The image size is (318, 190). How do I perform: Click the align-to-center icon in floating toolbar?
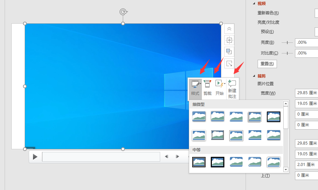229,40
